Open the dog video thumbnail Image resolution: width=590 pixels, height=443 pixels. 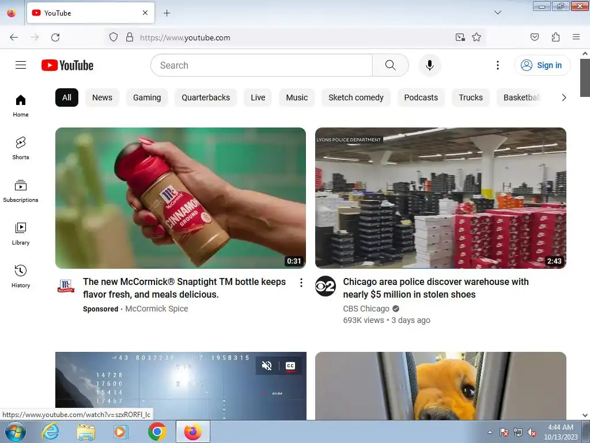pos(441,386)
